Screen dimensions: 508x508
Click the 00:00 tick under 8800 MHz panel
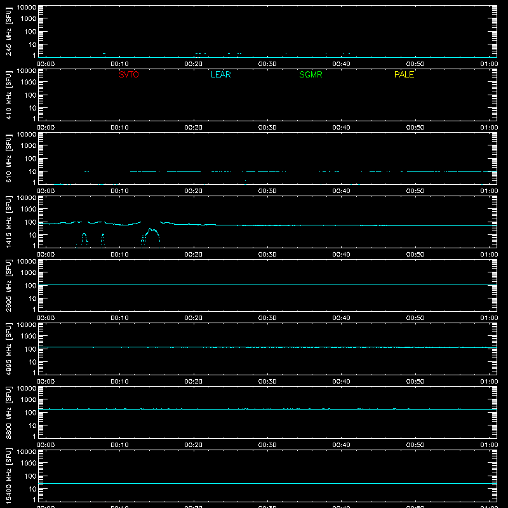pos(46,445)
